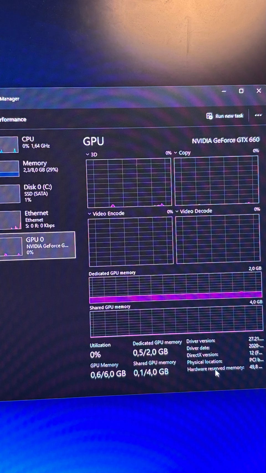Viewport: 266px width, 473px height.
Task: Click the Performance page heading
Action: point(13,119)
